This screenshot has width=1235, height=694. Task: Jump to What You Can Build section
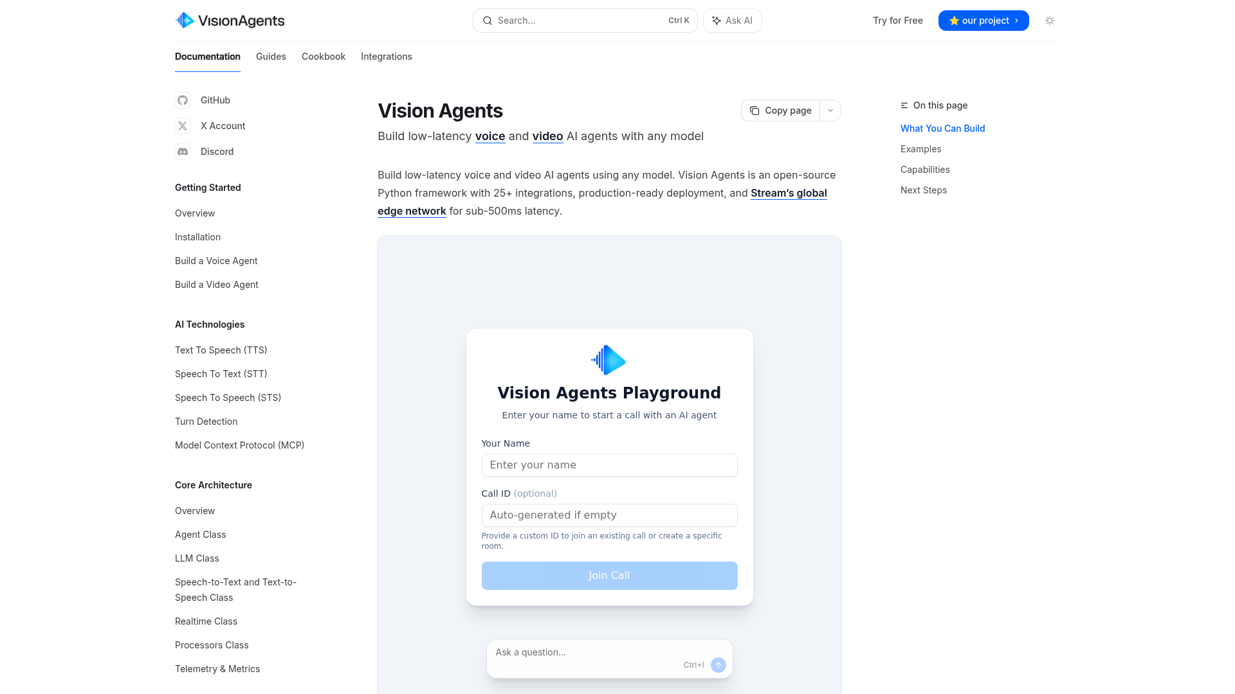coord(943,129)
